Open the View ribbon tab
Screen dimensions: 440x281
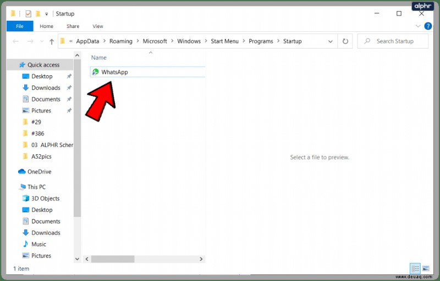point(98,26)
